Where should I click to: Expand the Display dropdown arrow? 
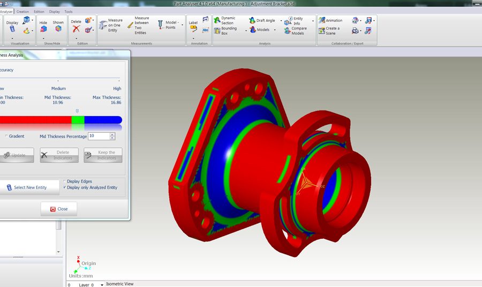tap(12, 39)
